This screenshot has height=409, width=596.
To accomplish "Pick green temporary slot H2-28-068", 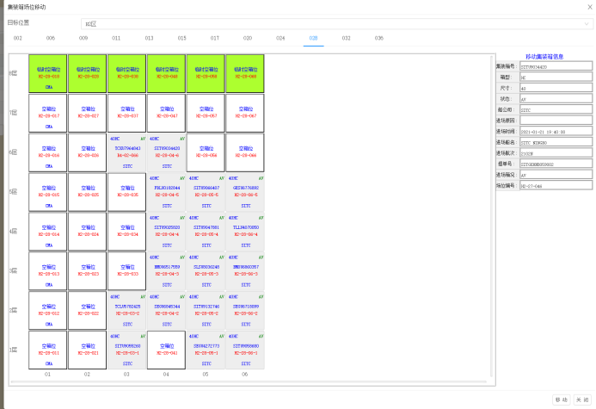I will [x=245, y=74].
